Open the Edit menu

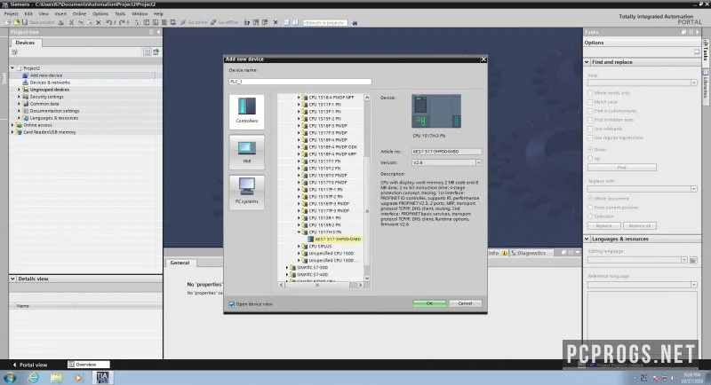click(x=28, y=14)
